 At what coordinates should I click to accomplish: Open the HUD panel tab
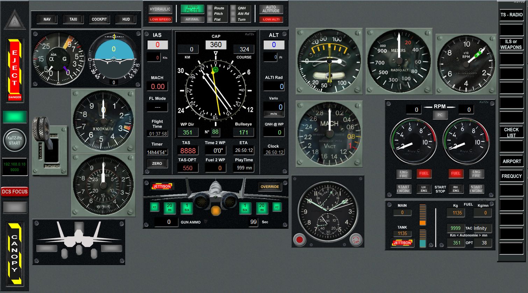pos(126,19)
